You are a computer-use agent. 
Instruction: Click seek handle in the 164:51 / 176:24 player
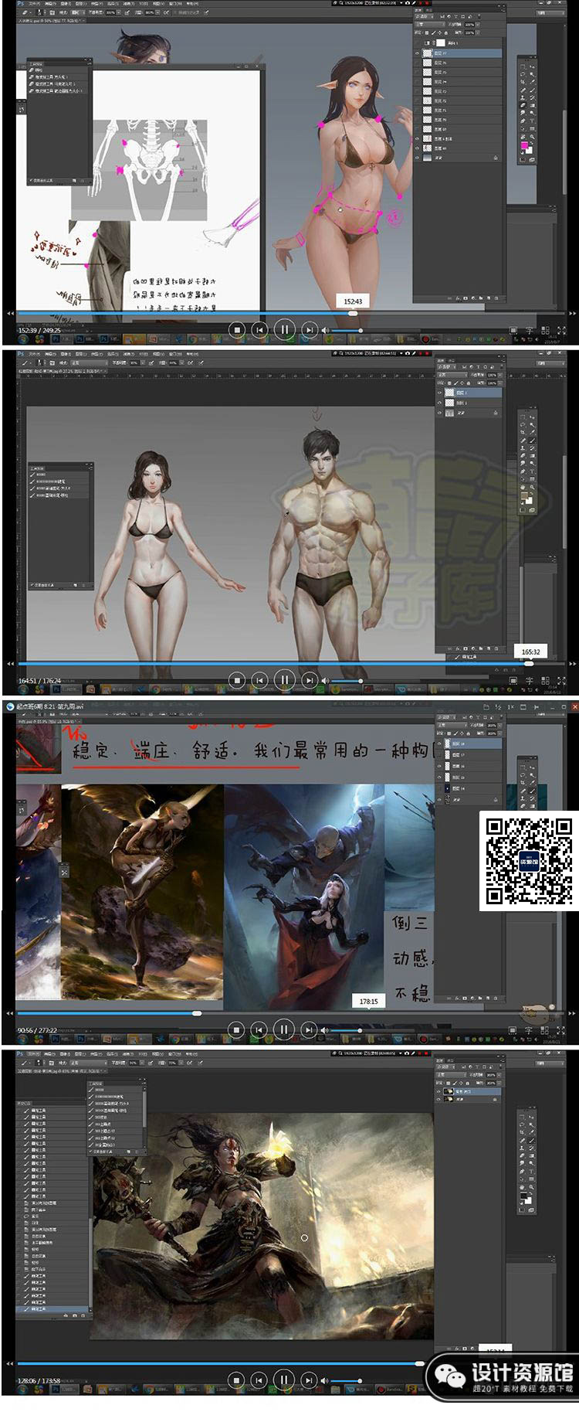tap(529, 663)
